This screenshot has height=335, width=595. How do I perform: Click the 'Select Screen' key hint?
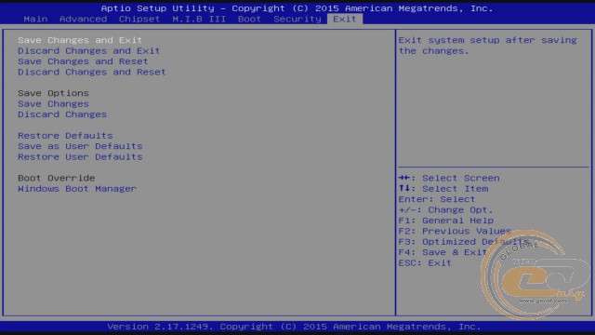[x=449, y=179]
